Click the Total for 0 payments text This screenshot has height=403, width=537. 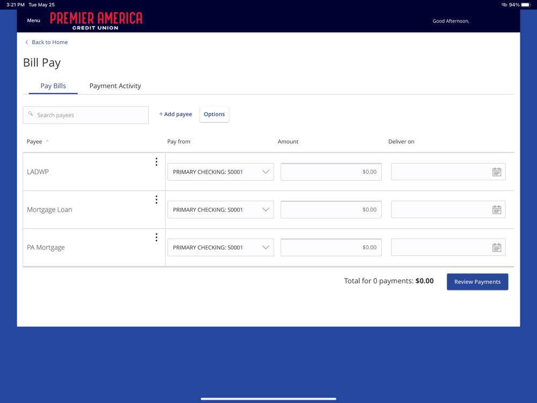(389, 281)
